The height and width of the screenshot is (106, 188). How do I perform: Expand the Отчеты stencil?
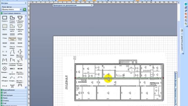point(14,100)
